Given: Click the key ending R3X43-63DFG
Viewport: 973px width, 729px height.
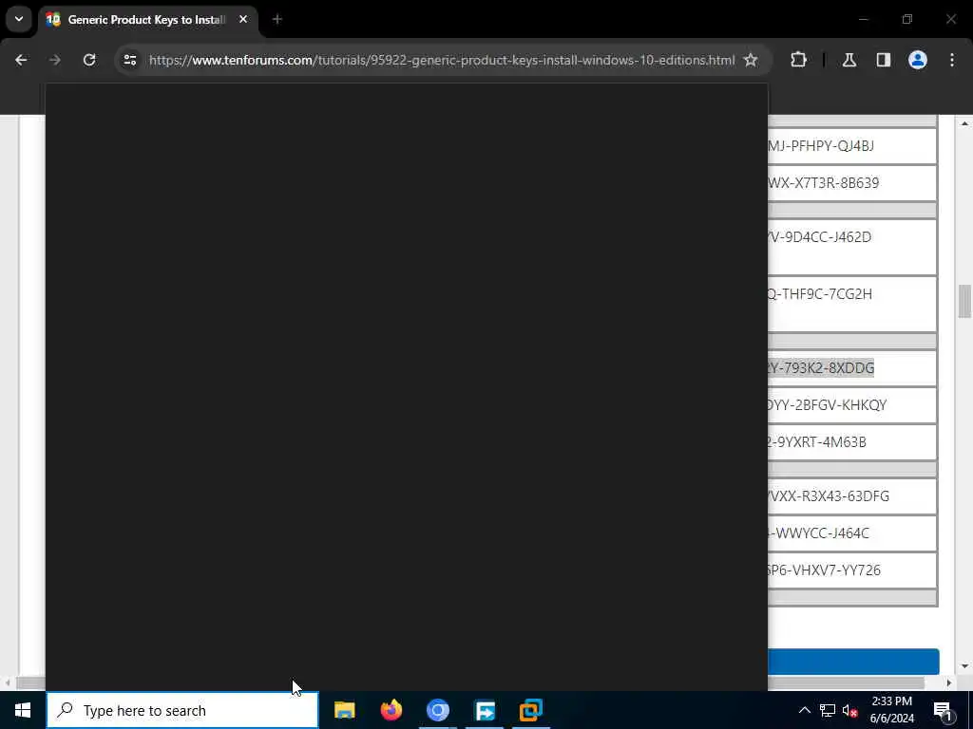Looking at the screenshot, I should 829,496.
